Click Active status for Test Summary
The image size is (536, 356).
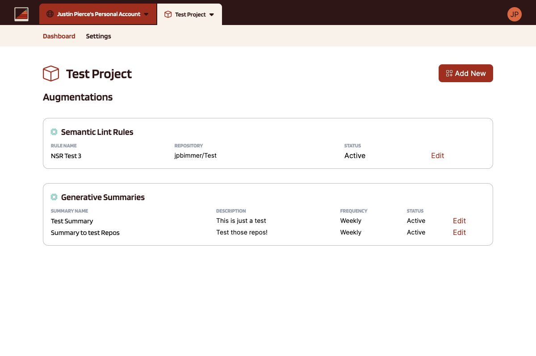coord(416,221)
